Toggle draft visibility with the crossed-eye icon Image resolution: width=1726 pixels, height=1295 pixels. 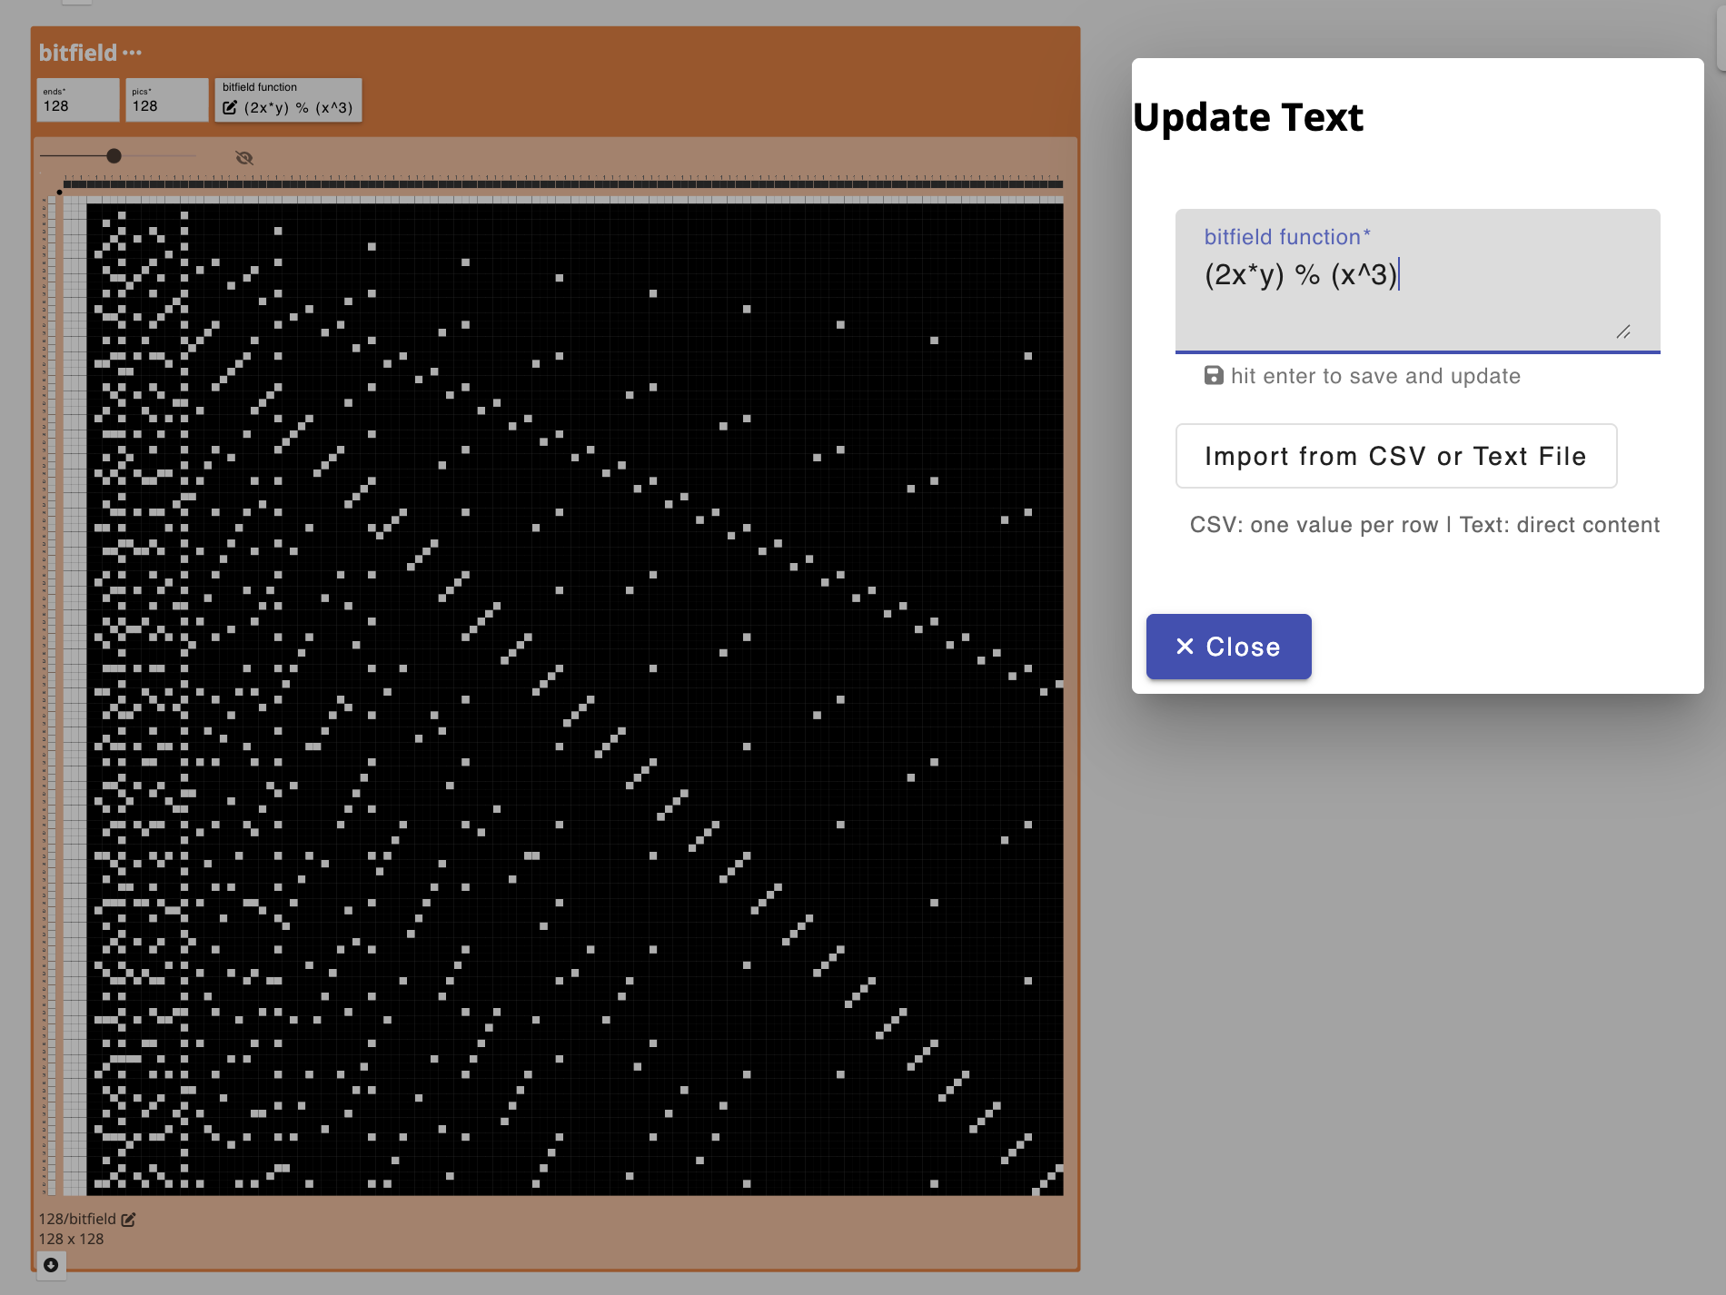243,158
